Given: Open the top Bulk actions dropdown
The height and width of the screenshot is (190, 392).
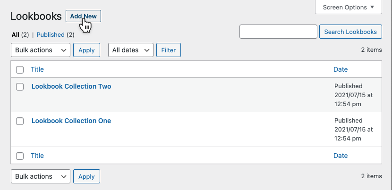Looking at the screenshot, I should click(40, 50).
